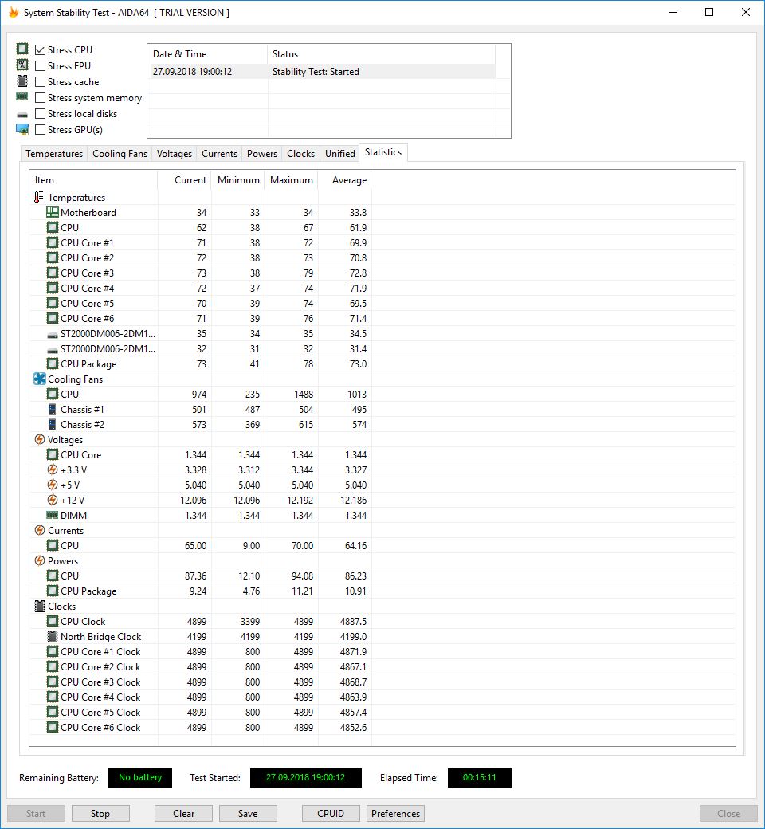Open Preferences dialog
The width and height of the screenshot is (765, 829).
(395, 814)
